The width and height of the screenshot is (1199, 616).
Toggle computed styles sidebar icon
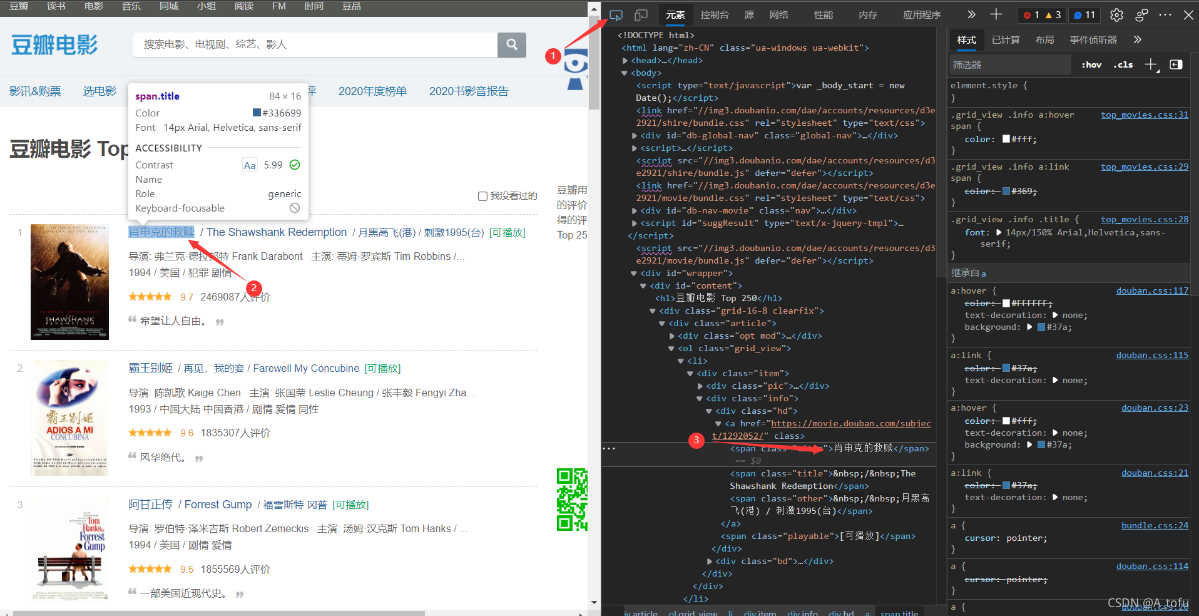pos(1176,64)
